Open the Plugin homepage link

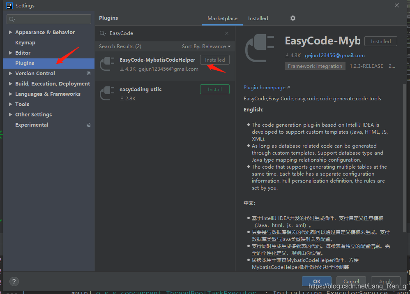(x=267, y=88)
